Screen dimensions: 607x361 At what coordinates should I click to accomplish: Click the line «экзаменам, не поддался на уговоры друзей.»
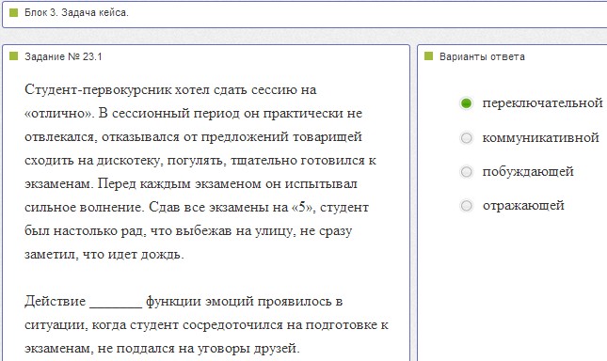coord(162,348)
